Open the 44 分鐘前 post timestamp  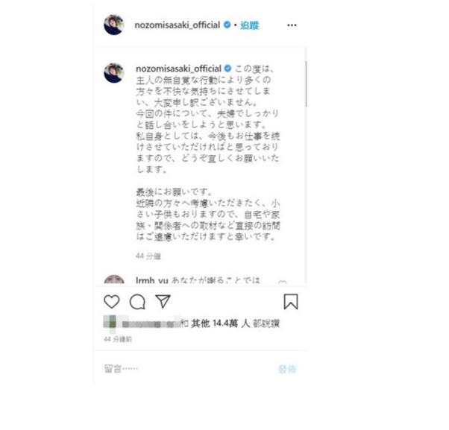[118, 339]
